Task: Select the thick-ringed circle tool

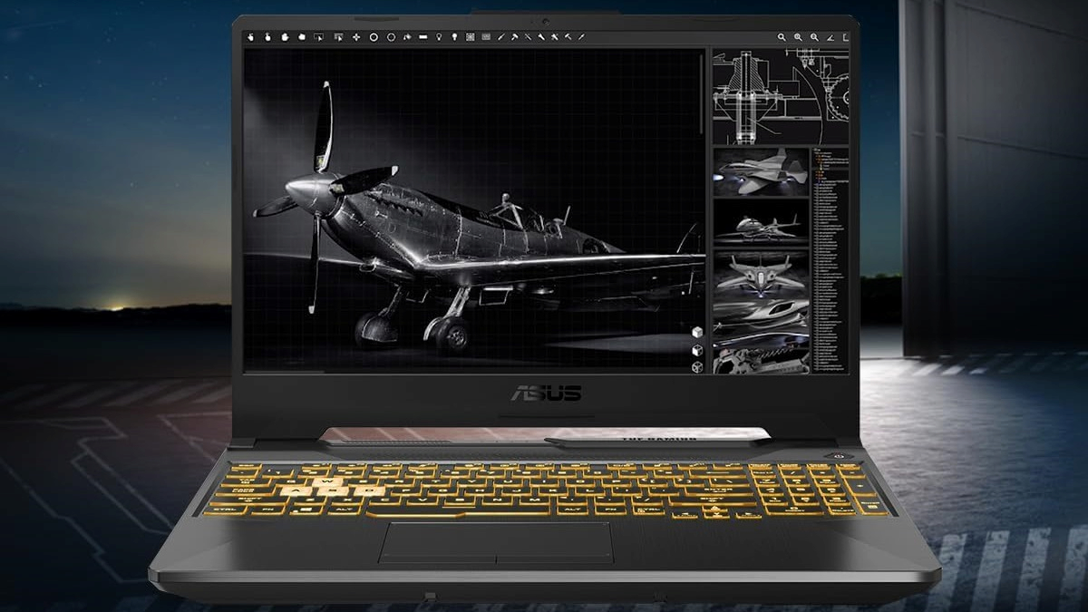Action: point(373,37)
